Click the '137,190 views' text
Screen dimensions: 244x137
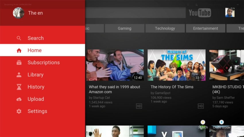(223, 102)
